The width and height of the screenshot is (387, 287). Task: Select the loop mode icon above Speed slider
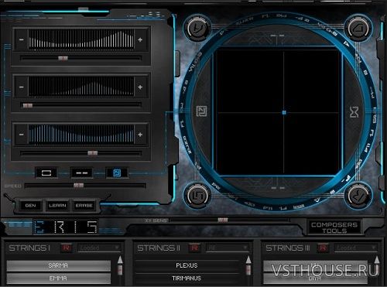coord(46,173)
